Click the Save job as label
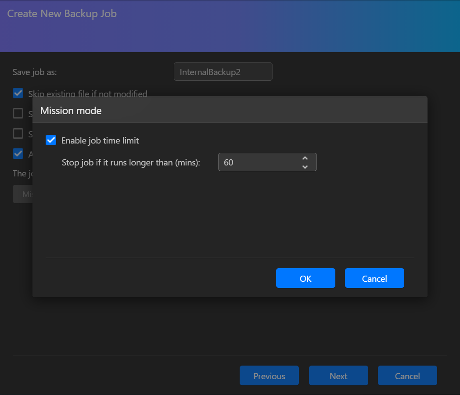The width and height of the screenshot is (460, 395). tap(35, 72)
